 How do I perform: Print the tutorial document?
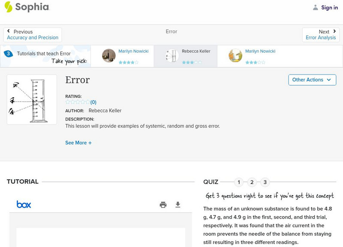[x=163, y=205]
